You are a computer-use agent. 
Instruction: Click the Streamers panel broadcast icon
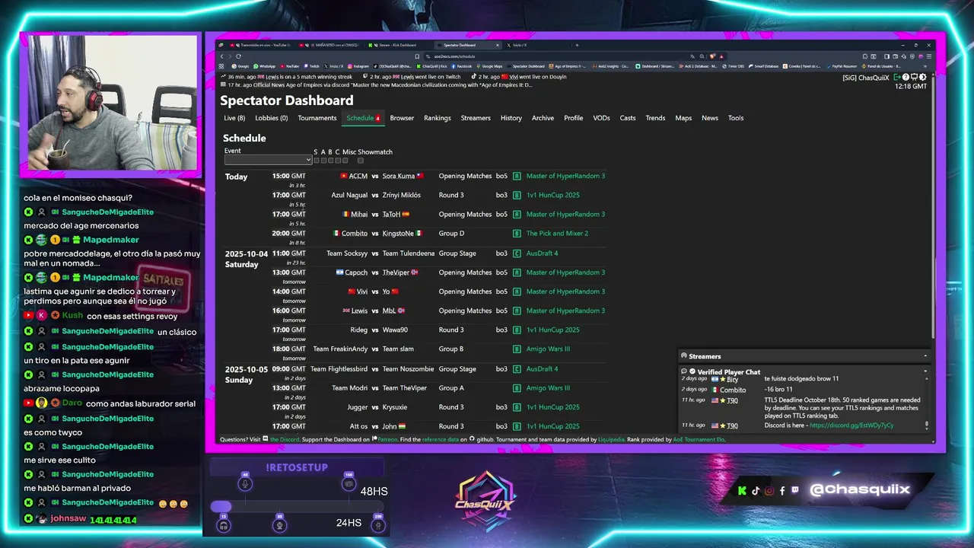pyautogui.click(x=684, y=356)
